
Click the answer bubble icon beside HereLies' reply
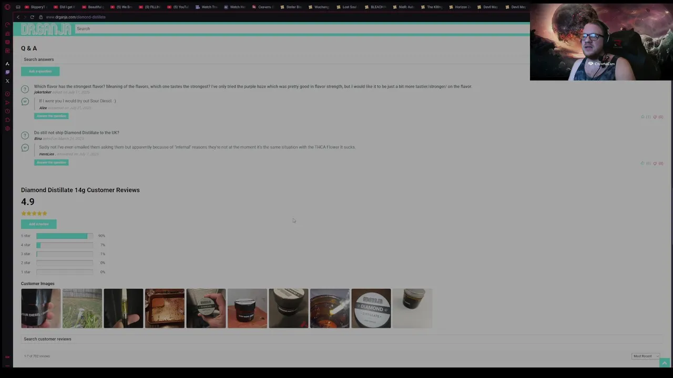[25, 148]
